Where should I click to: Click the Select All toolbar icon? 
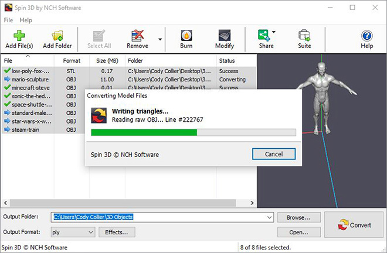pyautogui.click(x=99, y=36)
